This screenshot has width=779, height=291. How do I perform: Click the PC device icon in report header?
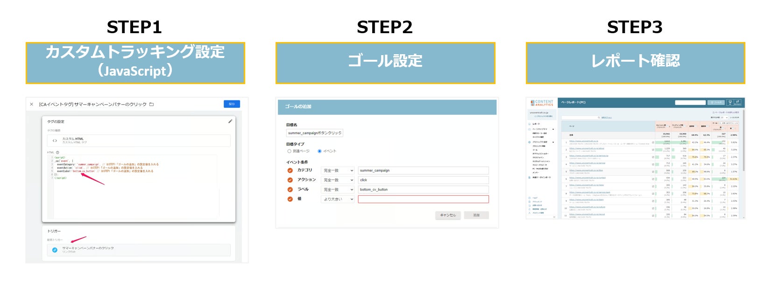click(x=730, y=102)
